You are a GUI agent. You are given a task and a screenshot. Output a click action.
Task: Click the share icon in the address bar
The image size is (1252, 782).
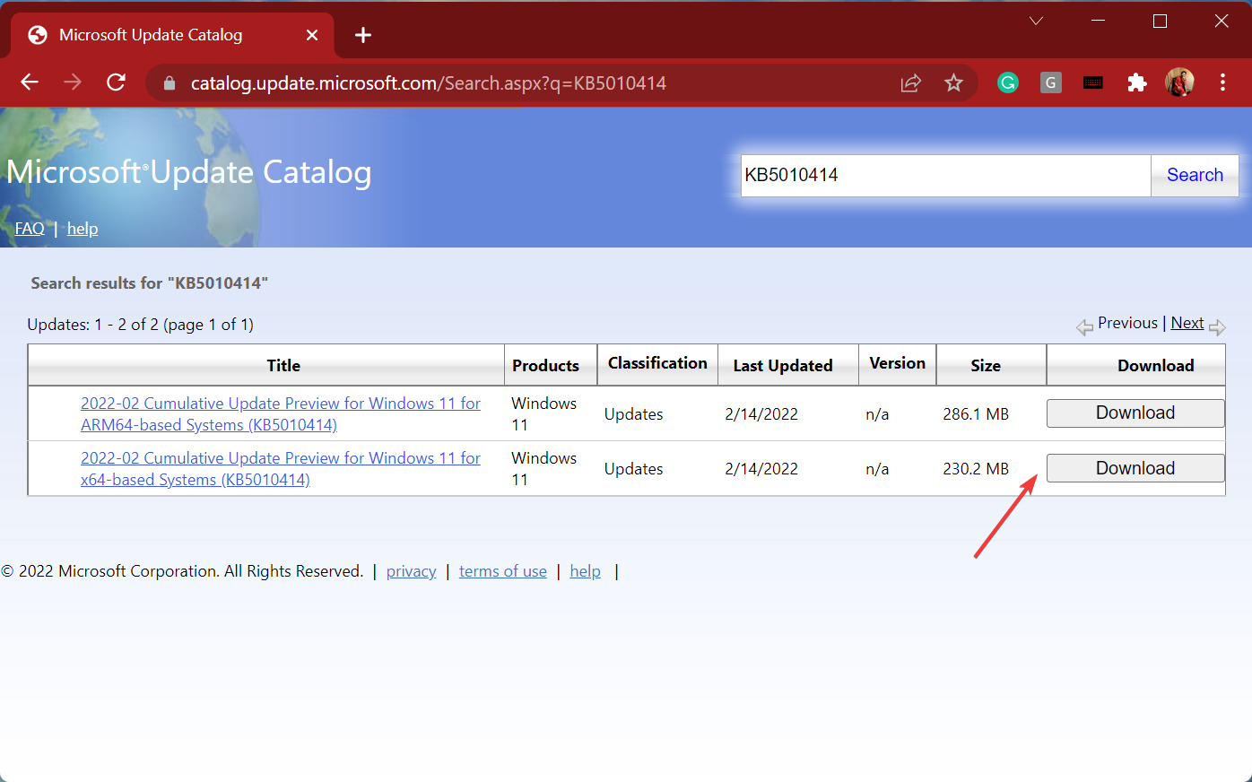(x=910, y=82)
